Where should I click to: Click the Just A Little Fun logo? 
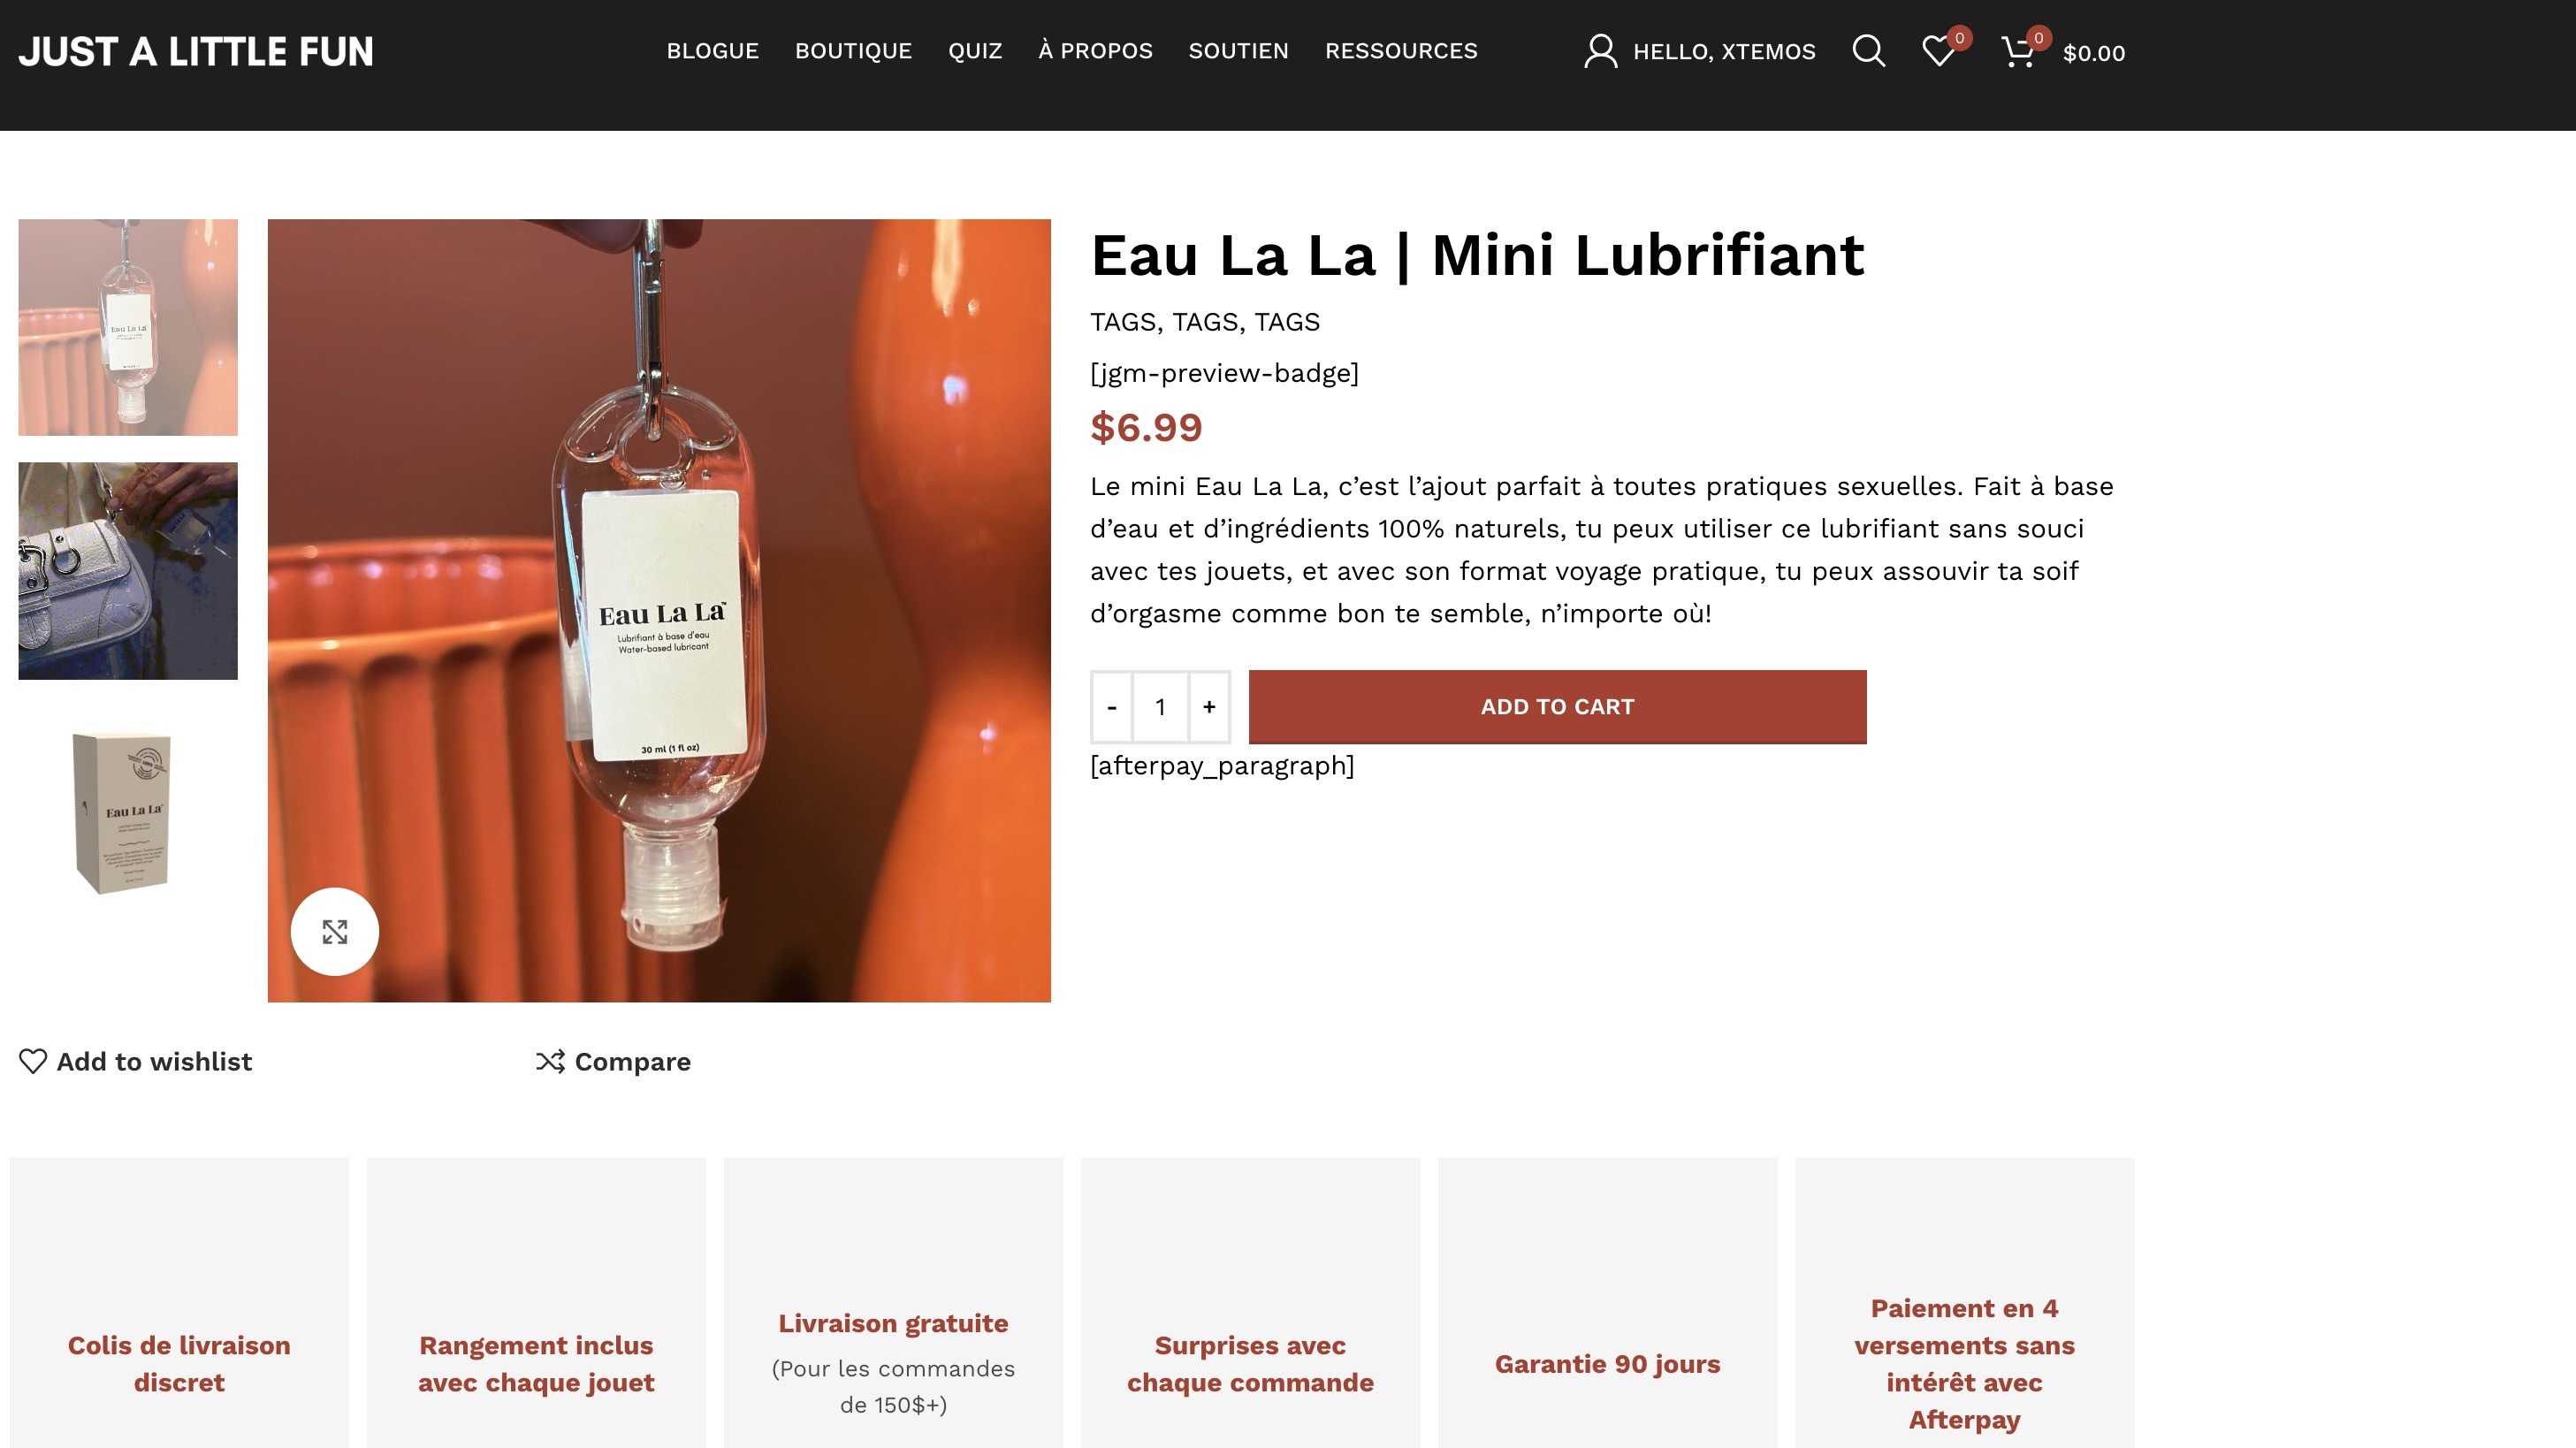tap(196, 51)
